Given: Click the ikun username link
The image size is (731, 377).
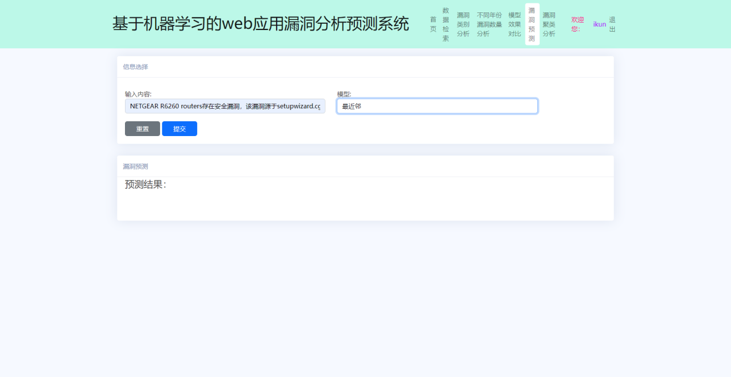Looking at the screenshot, I should [600, 24].
